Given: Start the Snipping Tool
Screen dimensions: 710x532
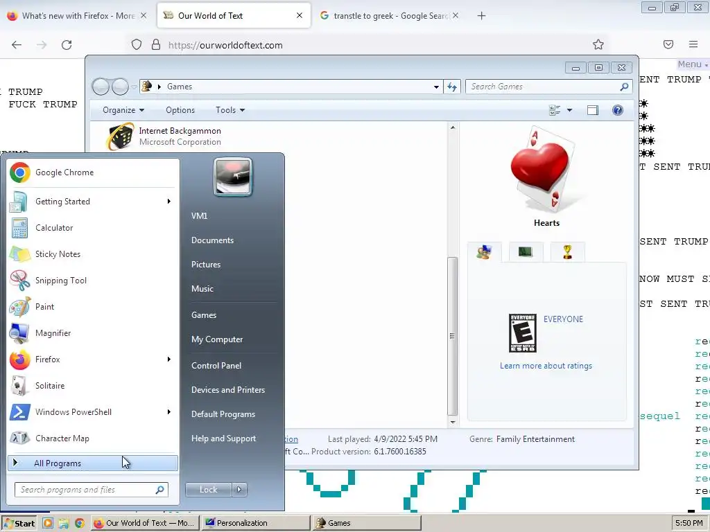Looking at the screenshot, I should click(93, 280).
